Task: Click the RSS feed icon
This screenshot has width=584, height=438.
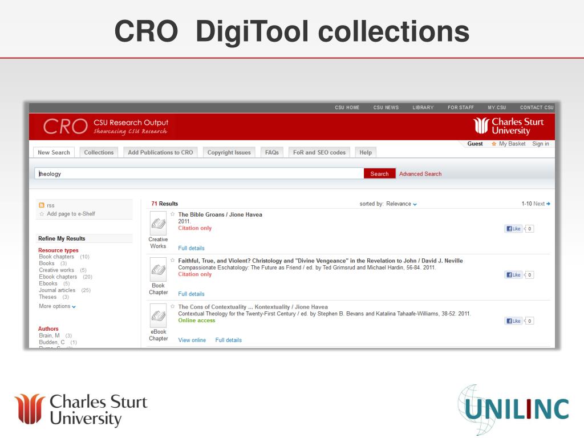Action: [x=42, y=205]
